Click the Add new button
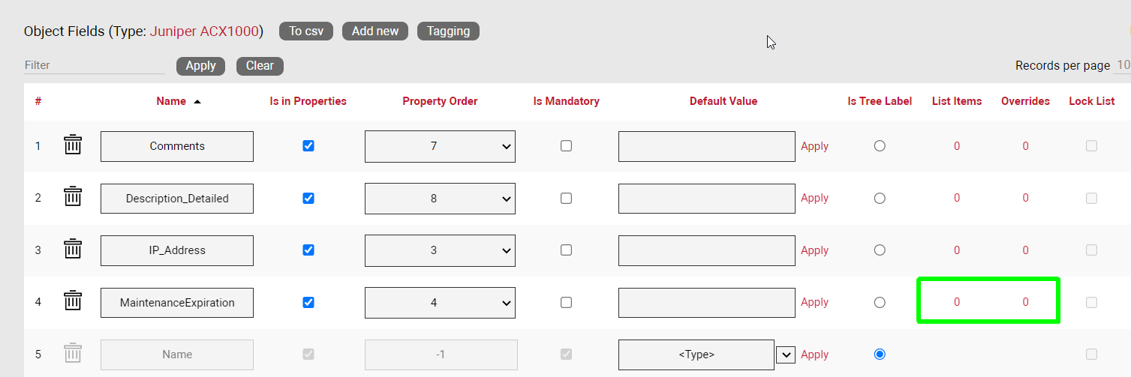1131x377 pixels. point(375,31)
